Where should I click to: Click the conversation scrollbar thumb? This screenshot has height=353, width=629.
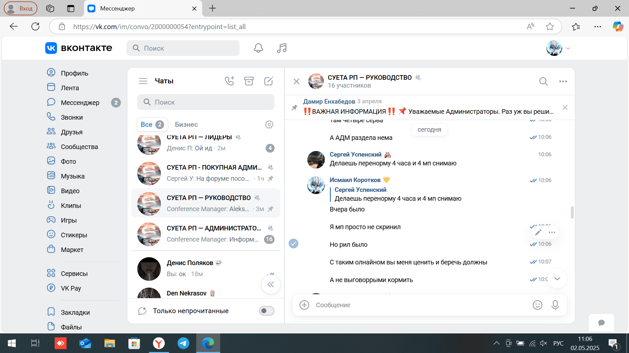pos(572,212)
